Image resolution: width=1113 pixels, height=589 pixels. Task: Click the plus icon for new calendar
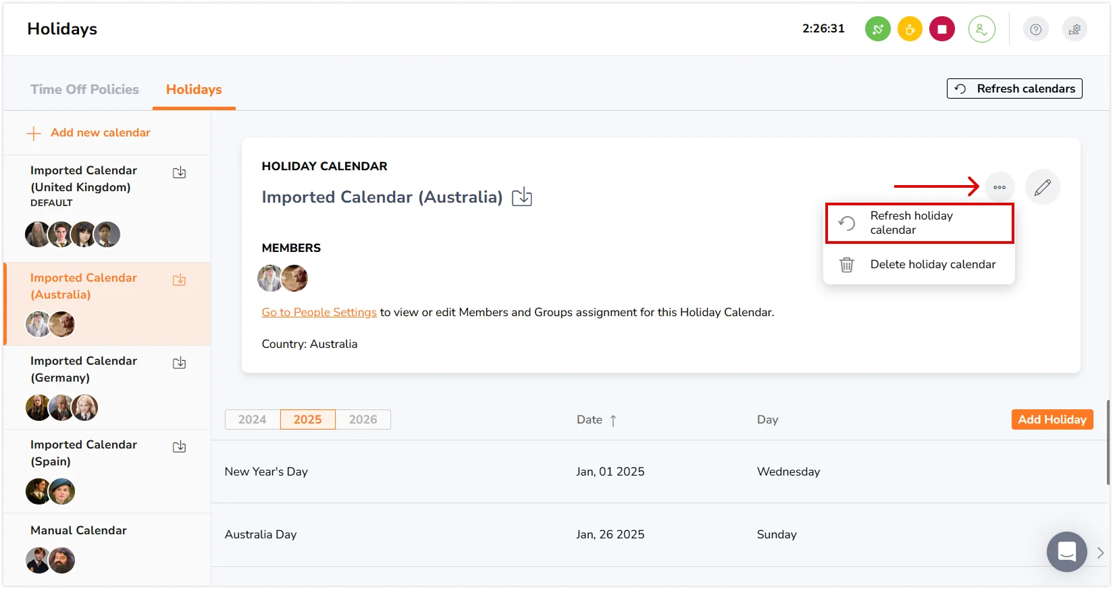coord(34,133)
